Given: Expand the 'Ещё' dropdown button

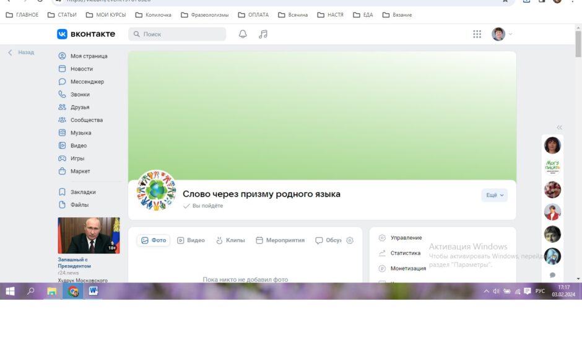Looking at the screenshot, I should click(495, 195).
